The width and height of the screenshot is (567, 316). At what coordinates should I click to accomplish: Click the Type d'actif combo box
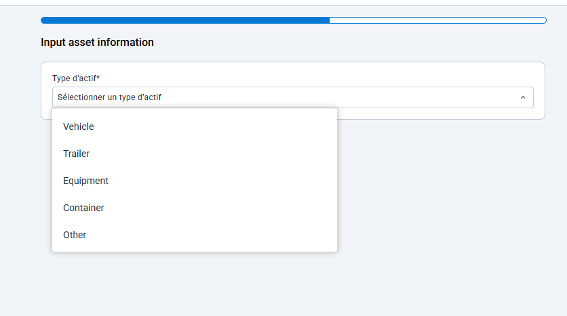click(x=292, y=97)
